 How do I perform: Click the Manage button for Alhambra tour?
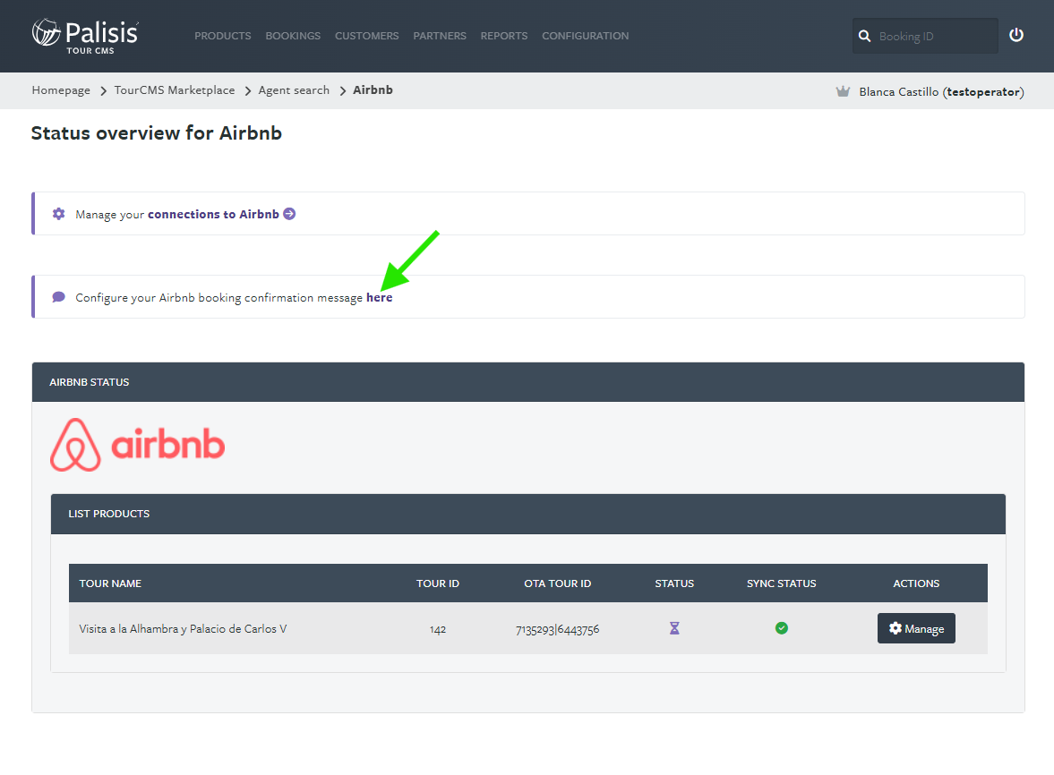click(x=916, y=628)
